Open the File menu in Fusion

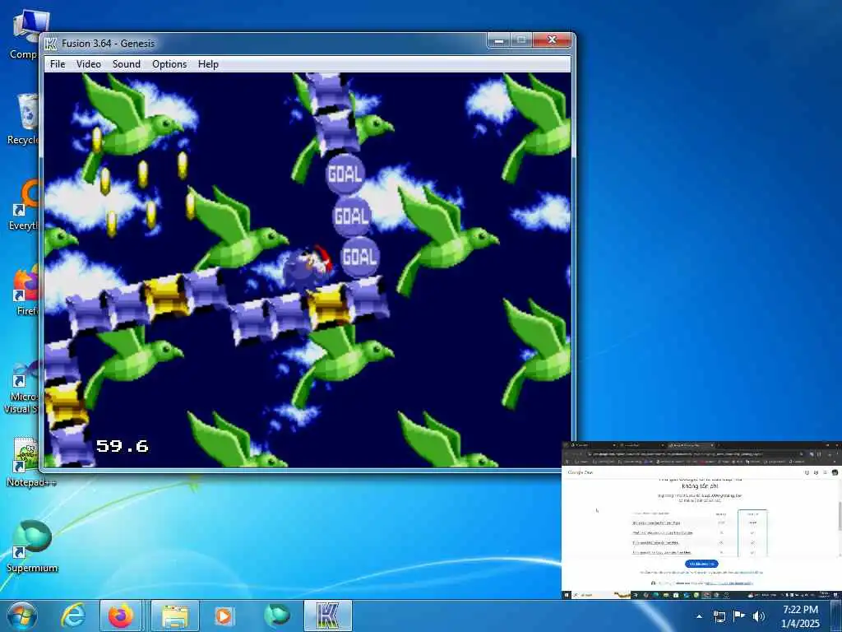pyautogui.click(x=58, y=64)
